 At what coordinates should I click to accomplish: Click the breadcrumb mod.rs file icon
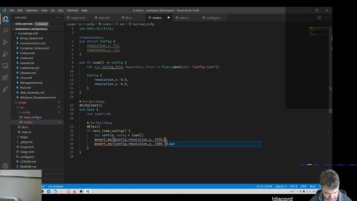pyautogui.click(x=100, y=24)
